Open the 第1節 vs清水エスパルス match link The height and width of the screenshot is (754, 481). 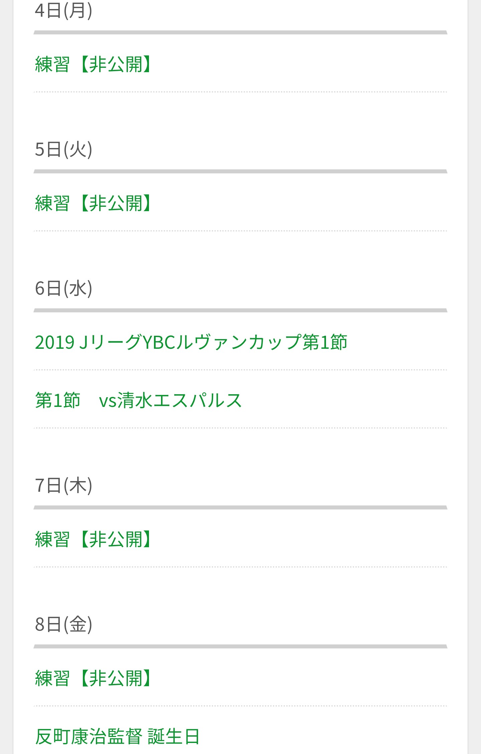138,400
